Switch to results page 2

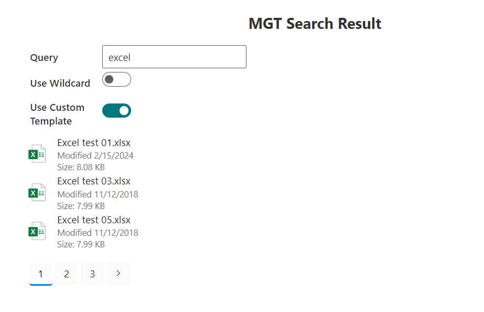click(x=67, y=274)
